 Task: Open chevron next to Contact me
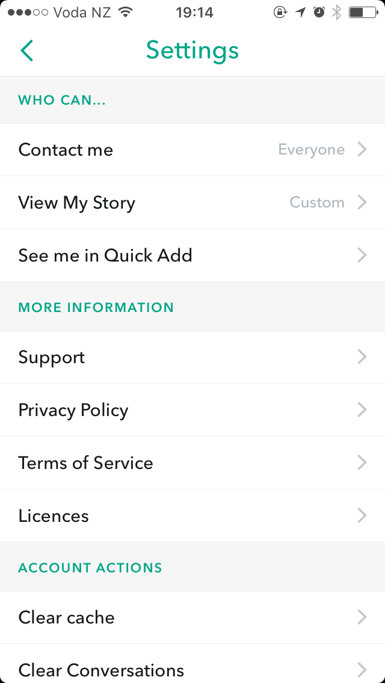click(362, 150)
